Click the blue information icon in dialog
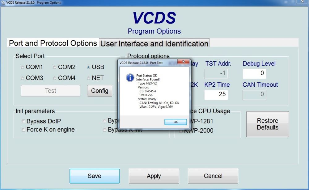 click(130, 78)
